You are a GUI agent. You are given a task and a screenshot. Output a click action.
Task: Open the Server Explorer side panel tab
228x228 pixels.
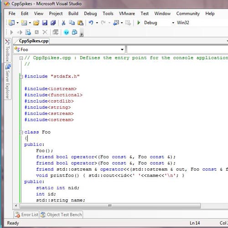pyautogui.click(x=7, y=81)
